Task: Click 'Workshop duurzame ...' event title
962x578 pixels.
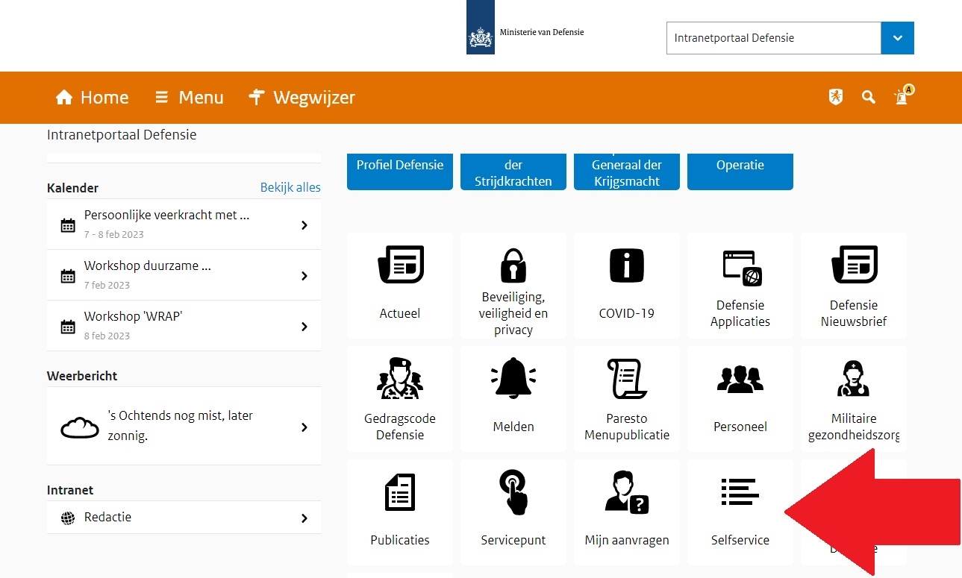Action: point(147,266)
